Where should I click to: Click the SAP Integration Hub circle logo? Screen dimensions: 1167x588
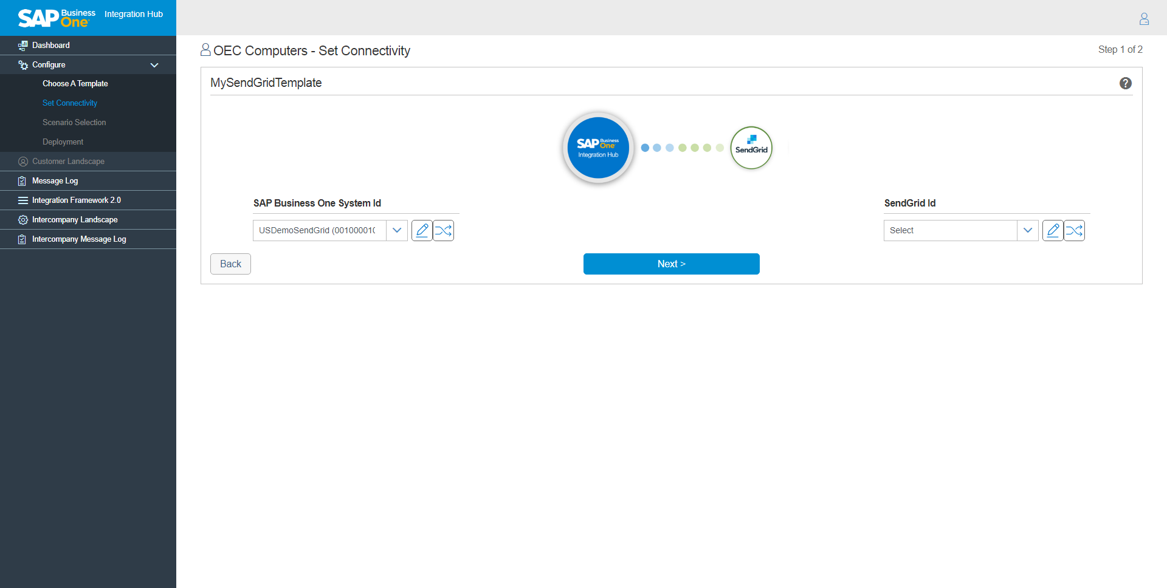click(598, 148)
